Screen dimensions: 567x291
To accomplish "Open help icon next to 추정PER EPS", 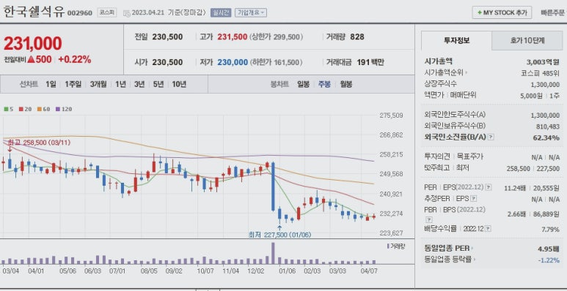I will point(473,199).
